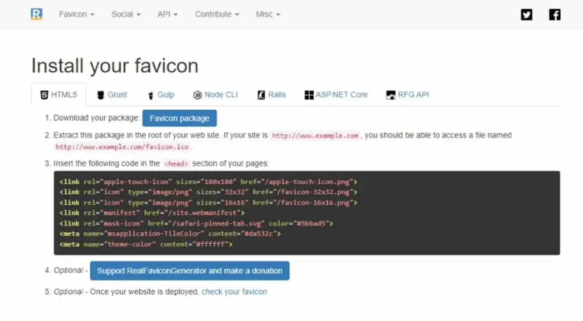The image size is (583, 321).
Task: Open the Facebook icon link
Action: [555, 14]
